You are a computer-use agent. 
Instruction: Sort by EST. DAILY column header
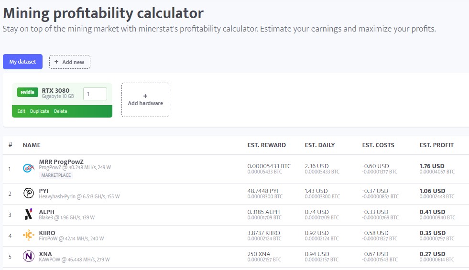click(x=320, y=145)
